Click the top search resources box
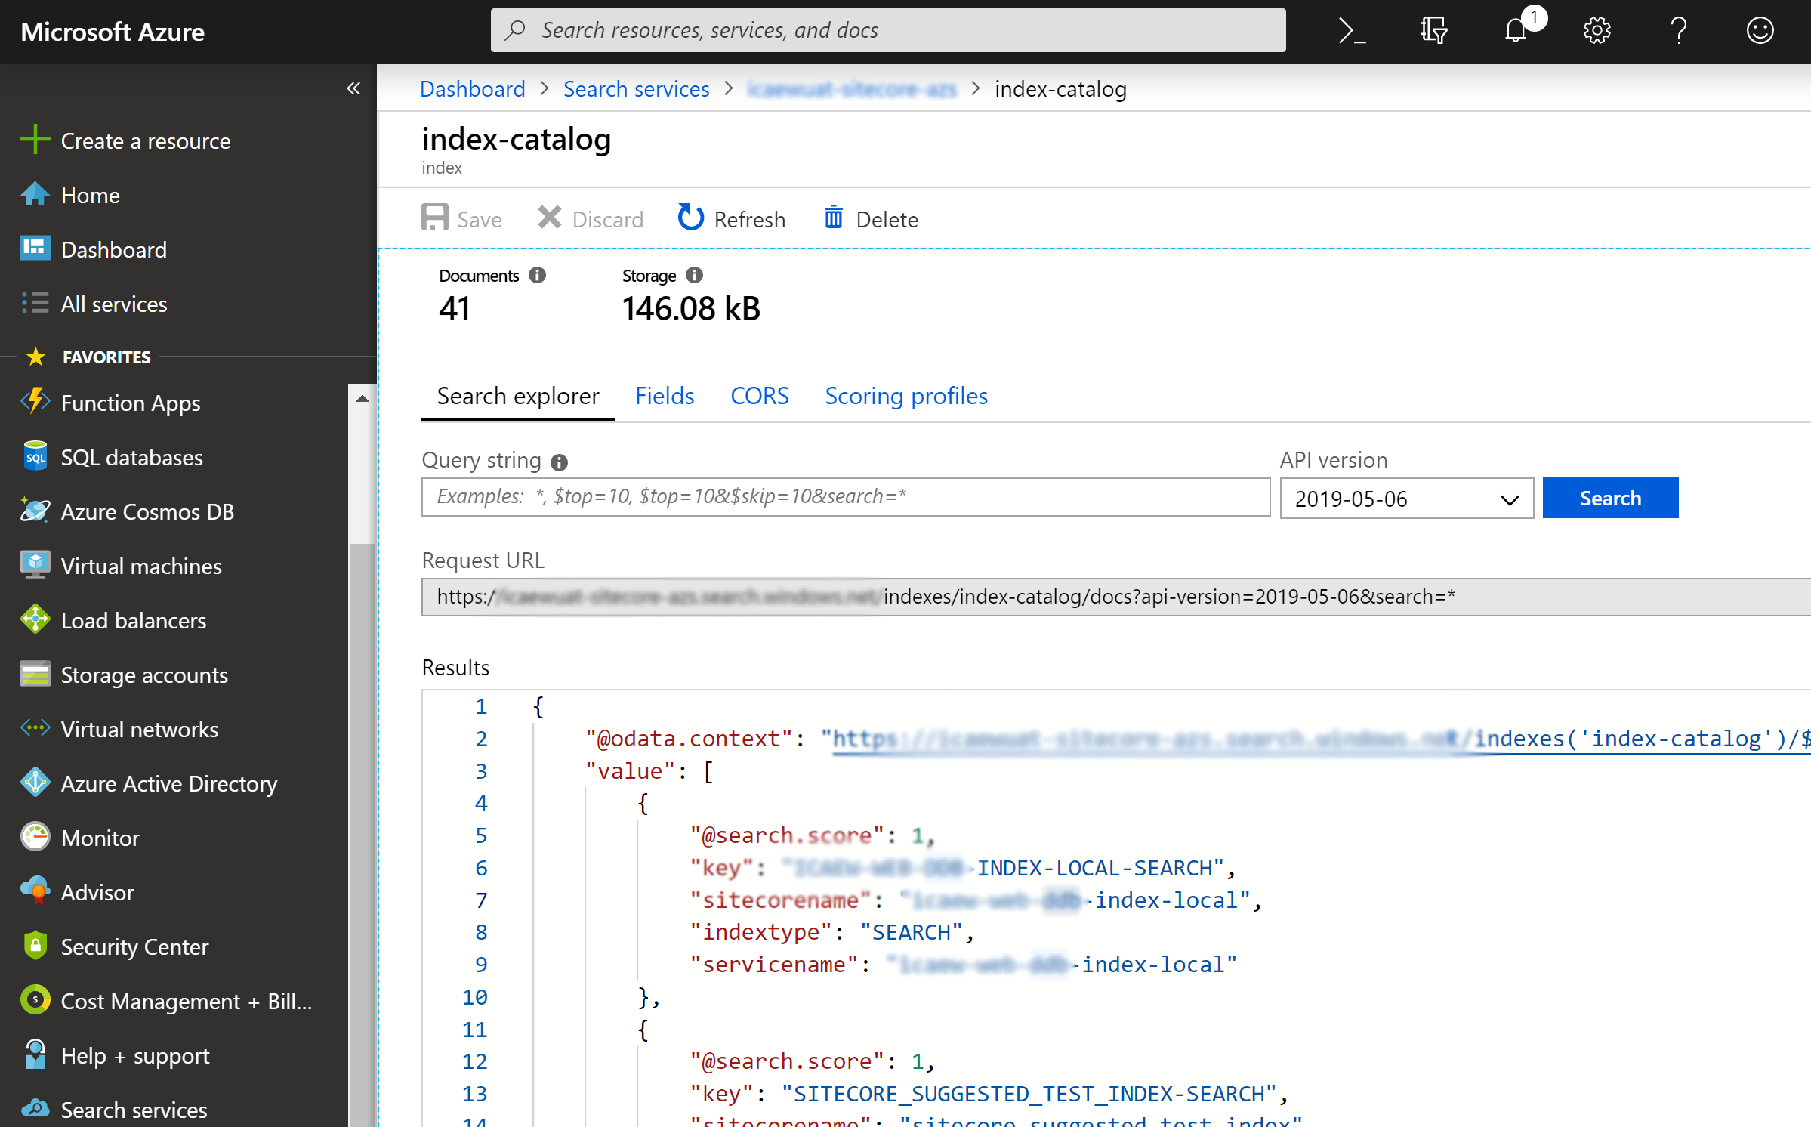 tap(888, 30)
